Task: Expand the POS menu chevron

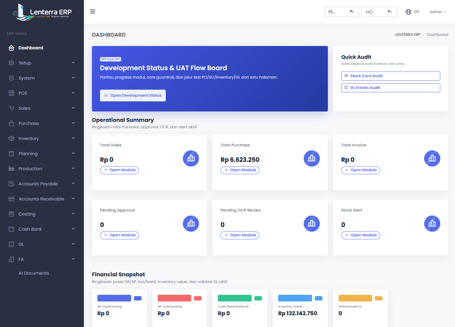Action: (73, 93)
